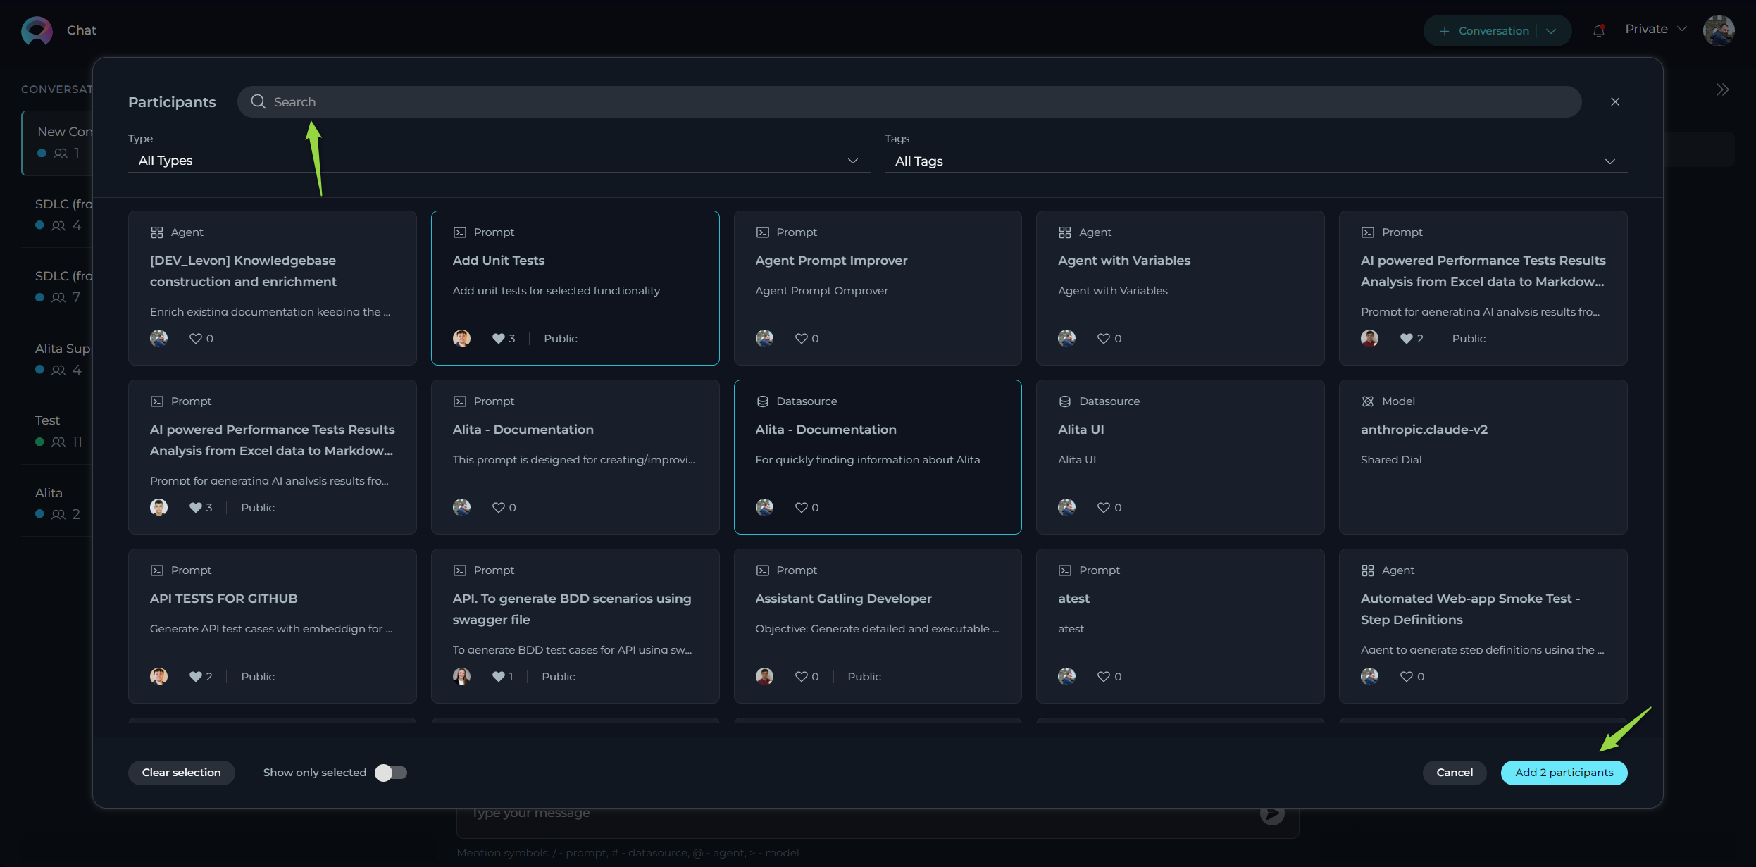The height and width of the screenshot is (867, 1756).
Task: Like the Alita - Documentation datasource
Action: [x=801, y=507]
